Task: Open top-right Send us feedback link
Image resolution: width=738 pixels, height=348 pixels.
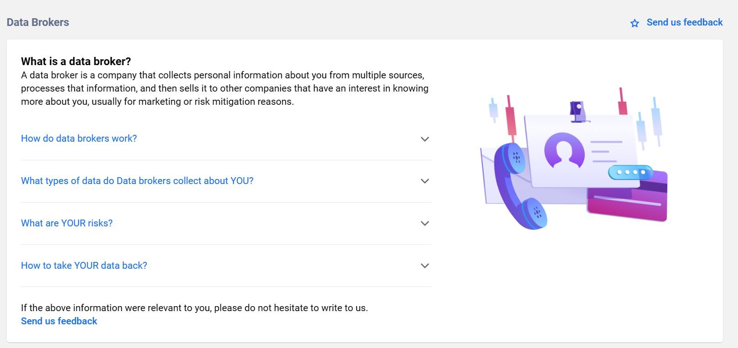Action: (684, 22)
